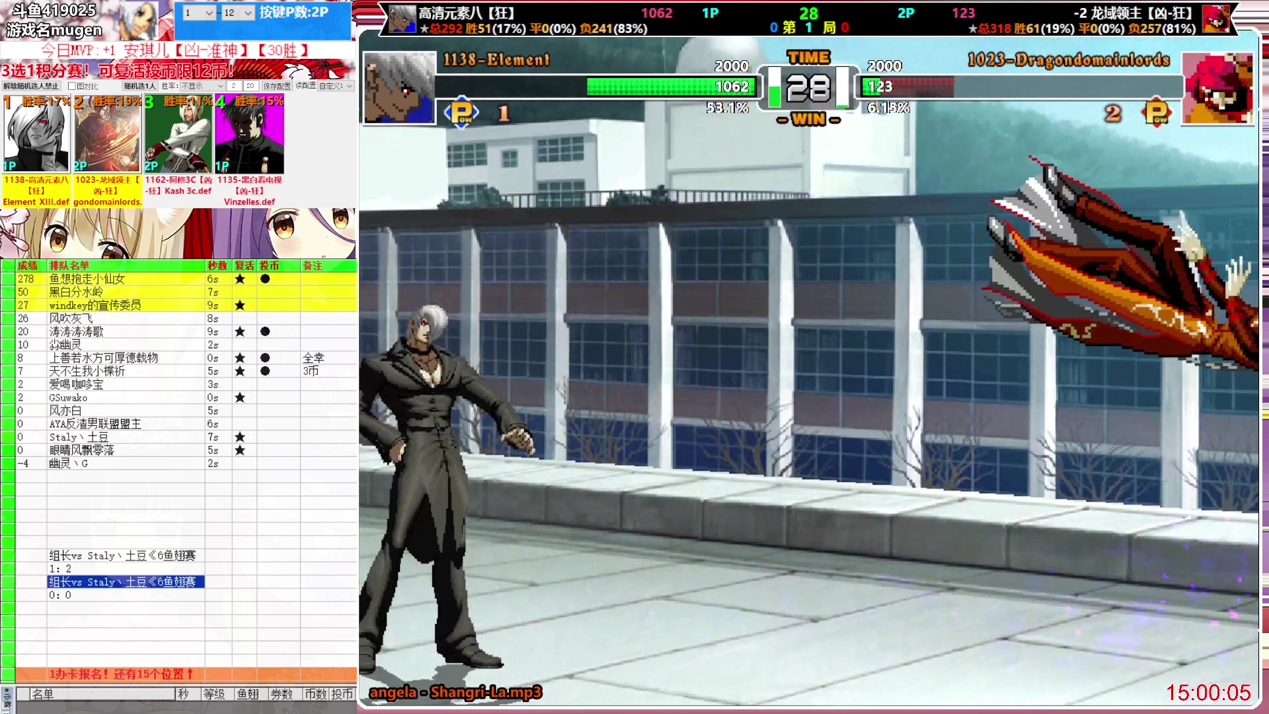Screen dimensions: 1269x714
Task: Click the round timer showing 28
Action: click(808, 89)
